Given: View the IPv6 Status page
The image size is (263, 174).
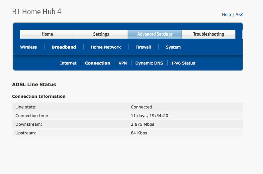Looking at the screenshot, I should [x=183, y=63].
